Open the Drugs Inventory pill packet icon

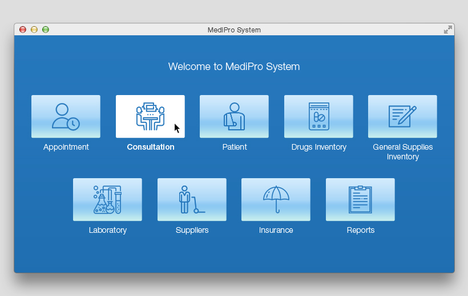318,116
